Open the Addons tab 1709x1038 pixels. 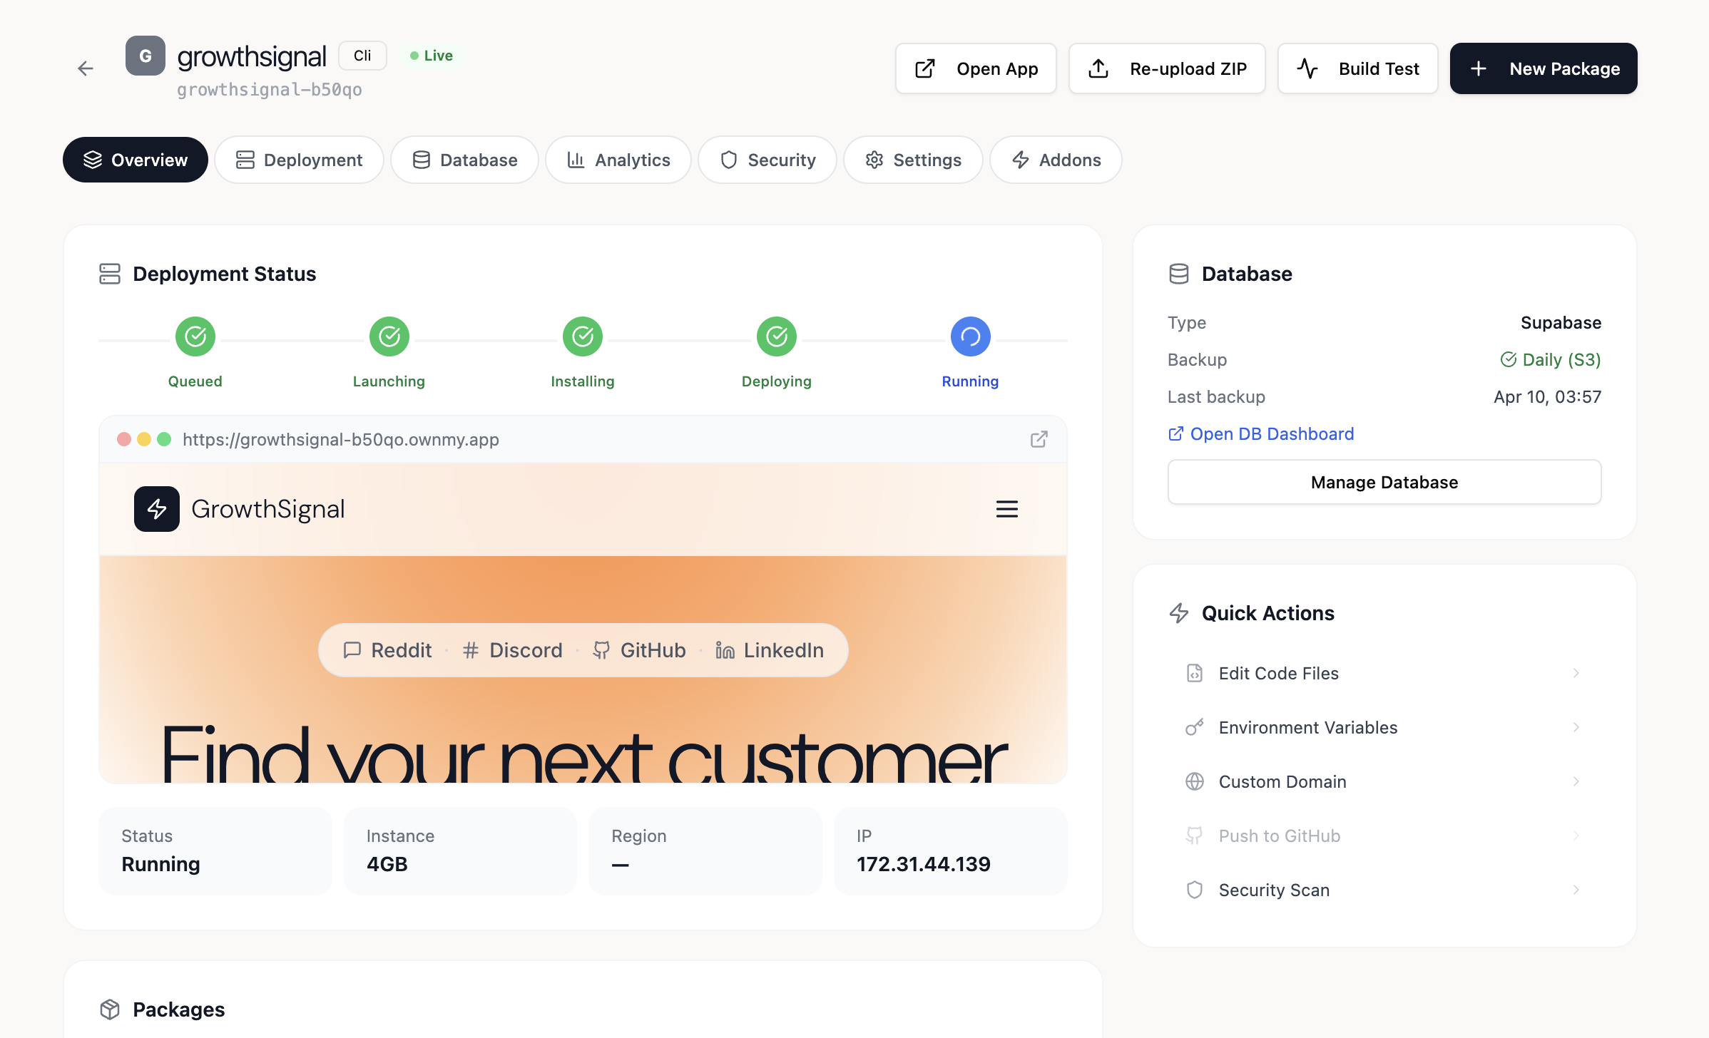pyautogui.click(x=1056, y=160)
